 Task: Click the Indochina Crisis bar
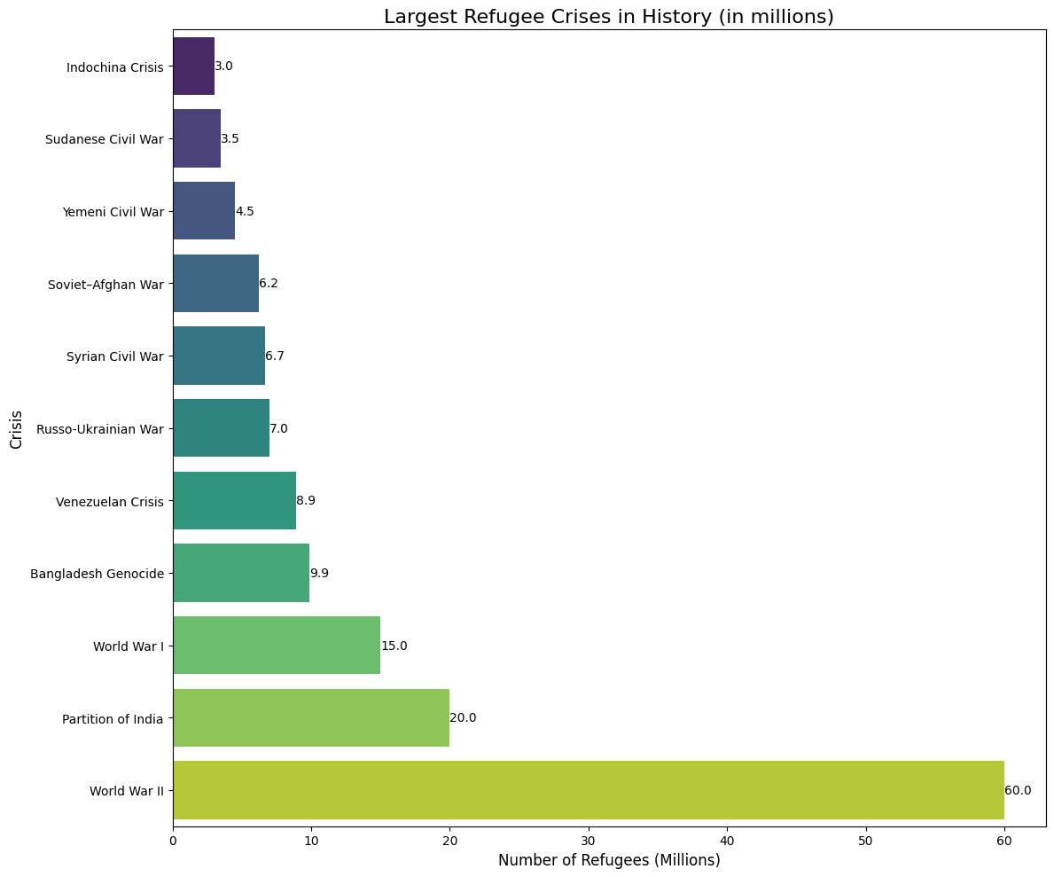pos(193,67)
